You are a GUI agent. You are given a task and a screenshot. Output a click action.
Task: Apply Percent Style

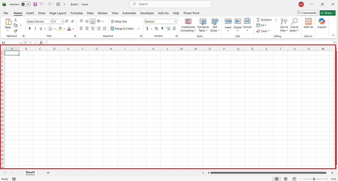tap(156, 28)
